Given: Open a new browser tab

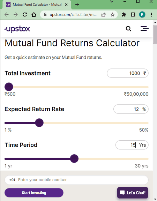Looking at the screenshot, I should [x=77, y=5].
